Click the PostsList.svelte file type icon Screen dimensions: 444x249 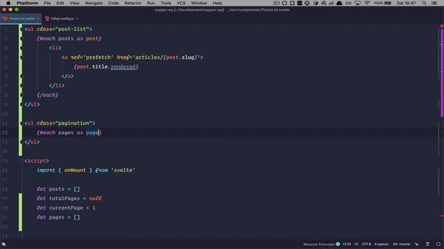click(5, 19)
